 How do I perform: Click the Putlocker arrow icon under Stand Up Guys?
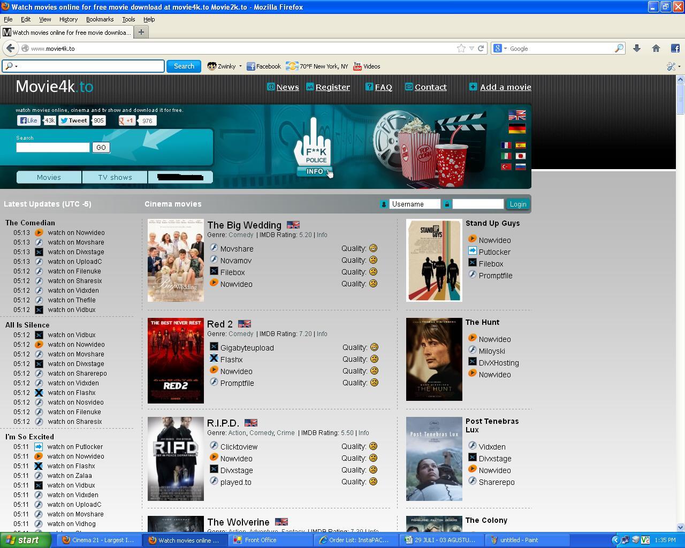pos(472,251)
